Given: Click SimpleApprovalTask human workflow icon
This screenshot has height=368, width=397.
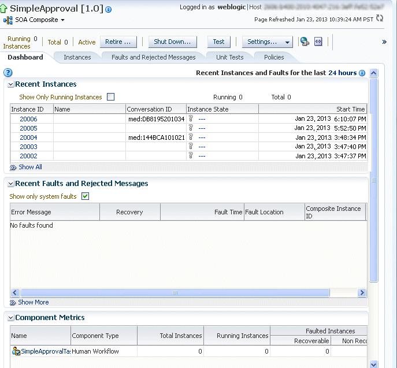Looking at the screenshot, I should [16, 351].
